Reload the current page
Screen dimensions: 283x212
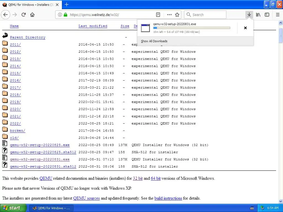click(24, 15)
